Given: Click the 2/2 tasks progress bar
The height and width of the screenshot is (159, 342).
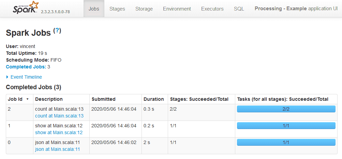Looking at the screenshot, I should [x=286, y=109].
